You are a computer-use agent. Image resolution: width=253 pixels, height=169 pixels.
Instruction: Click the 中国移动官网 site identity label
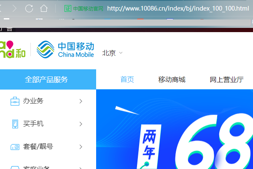point(88,8)
